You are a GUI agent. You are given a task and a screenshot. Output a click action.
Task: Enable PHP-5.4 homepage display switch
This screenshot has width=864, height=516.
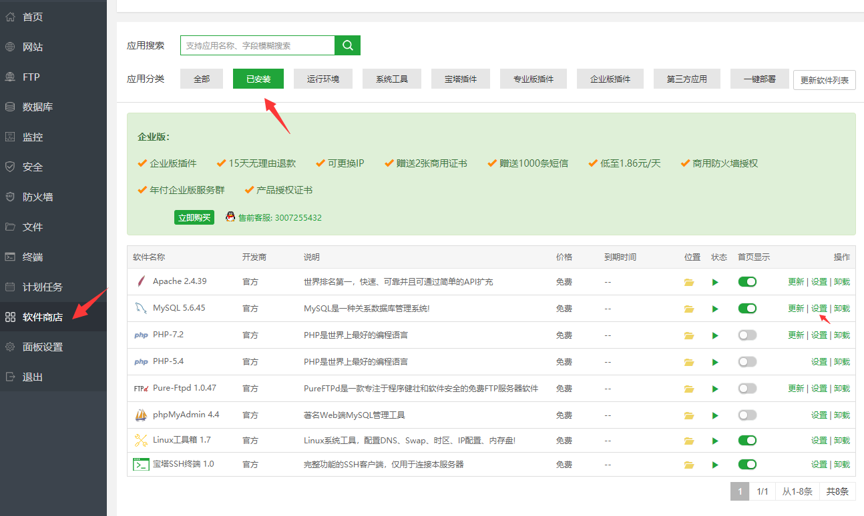(x=747, y=362)
